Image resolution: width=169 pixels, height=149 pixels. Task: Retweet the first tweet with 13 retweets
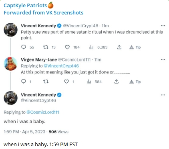pyautogui.click(x=46, y=47)
